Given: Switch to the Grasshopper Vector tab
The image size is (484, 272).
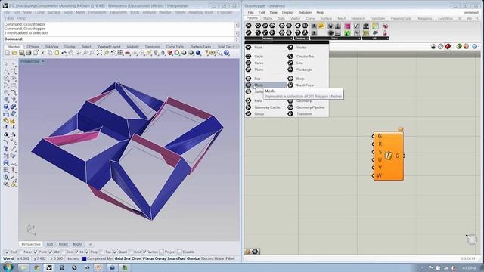Looking at the screenshot, I should click(296, 18).
